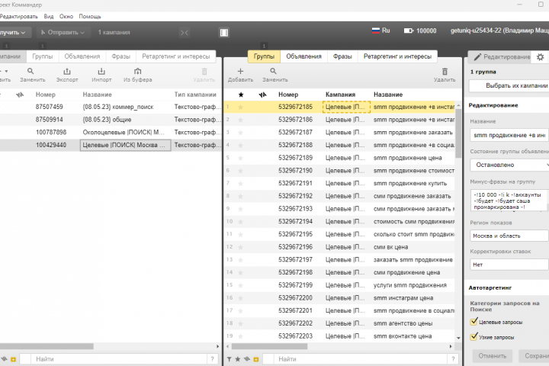Click the Export icon in campaigns toolbar

click(67, 72)
